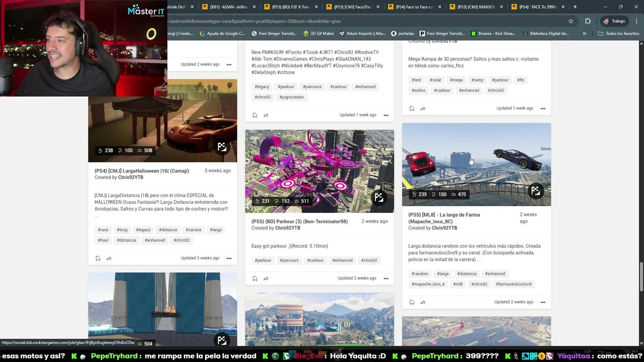
Task: Bookmark the New PARKOUR card with #pigrocreator
Action: [x=255, y=115]
